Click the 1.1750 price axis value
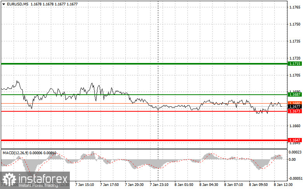Image resolution: width=303 pixels, height=189 pixels. pyautogui.click(x=295, y=24)
